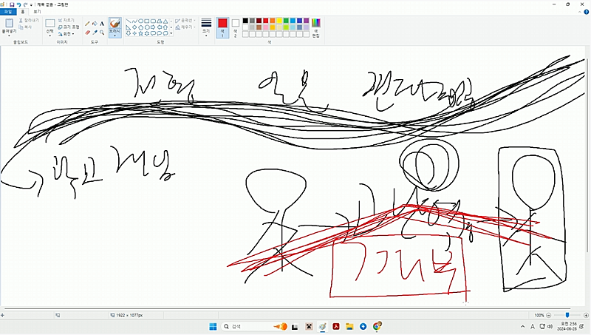Screen dimensions: 591x335
Task: Choose the Text tool (A)
Action: click(102, 24)
